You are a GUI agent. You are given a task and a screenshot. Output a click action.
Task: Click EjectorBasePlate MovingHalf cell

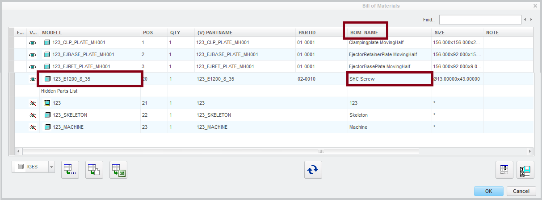click(x=390, y=67)
